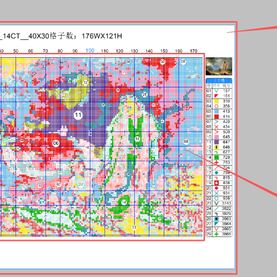Select the teal X symbol for thread 934

[216, 193]
